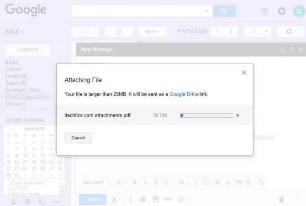
Task: Discard draft trash icon
Action: [281, 199]
